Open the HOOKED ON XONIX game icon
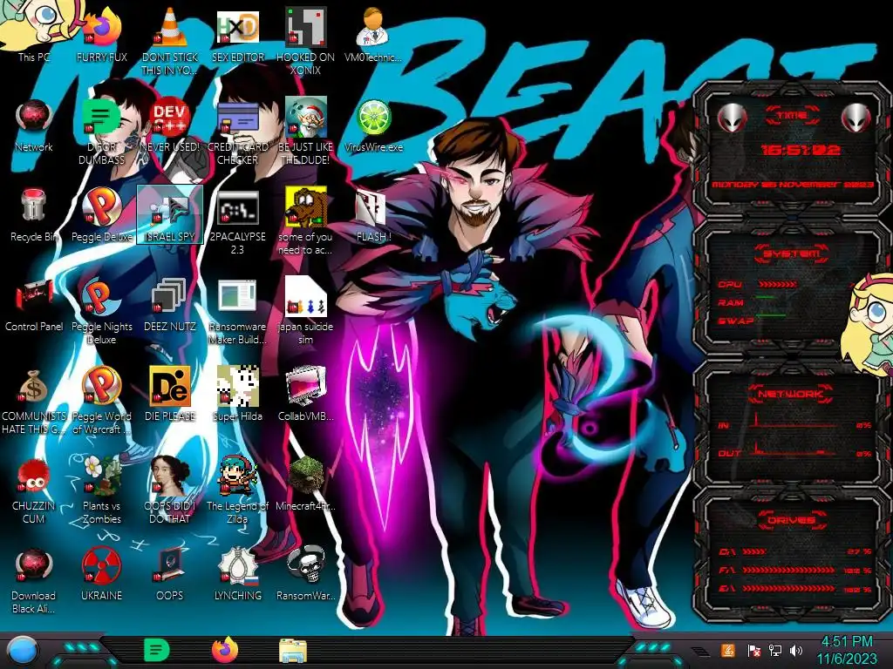893x669 pixels. pos(305,40)
